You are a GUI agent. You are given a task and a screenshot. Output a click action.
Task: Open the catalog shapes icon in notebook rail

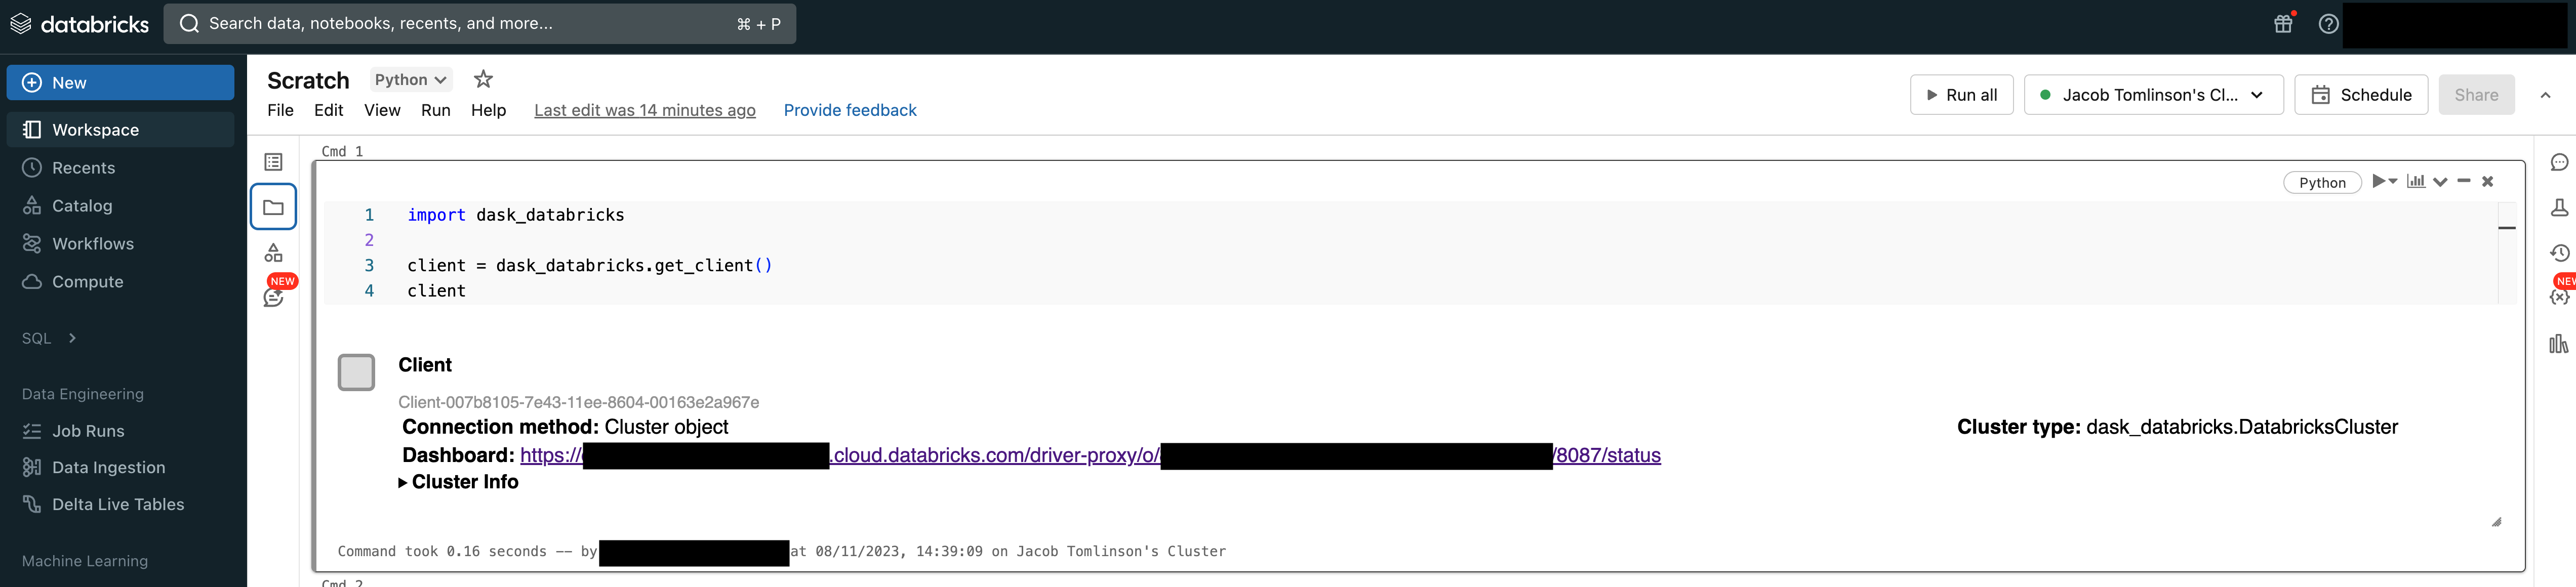click(x=273, y=253)
